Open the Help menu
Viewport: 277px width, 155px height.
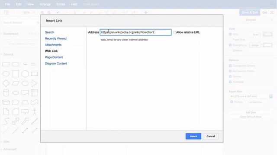[74, 4]
